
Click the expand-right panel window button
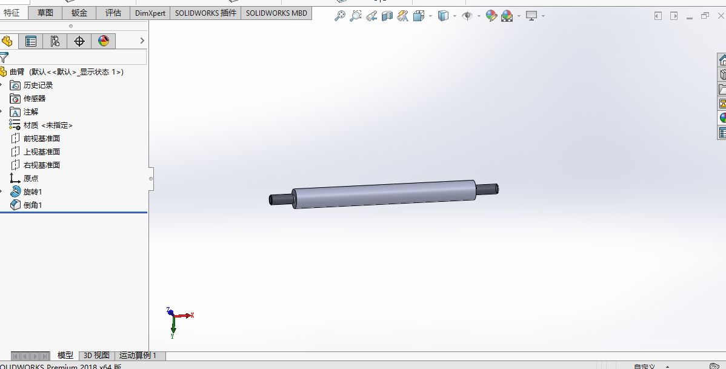pyautogui.click(x=674, y=16)
